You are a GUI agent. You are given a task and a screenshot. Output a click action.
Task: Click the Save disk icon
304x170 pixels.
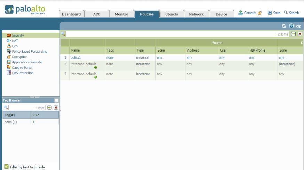pos(270,13)
